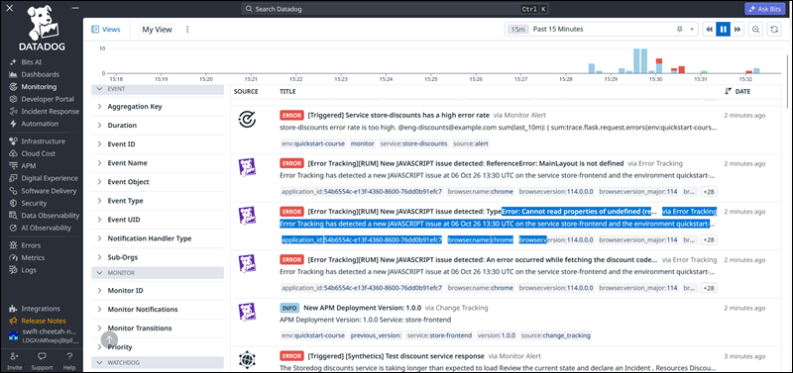The height and width of the screenshot is (373, 793).
Task: Close the sidebar with X
Action: coord(10,8)
